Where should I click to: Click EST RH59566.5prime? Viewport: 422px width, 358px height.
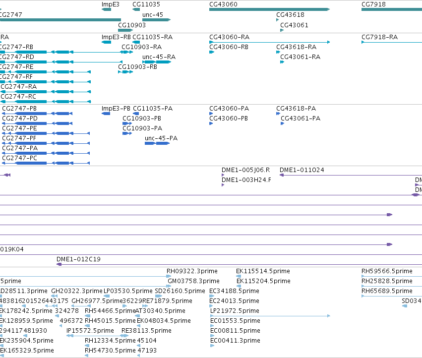click(387, 271)
